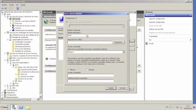
Task: Click the Directivas node icon
Action: click(13, 24)
